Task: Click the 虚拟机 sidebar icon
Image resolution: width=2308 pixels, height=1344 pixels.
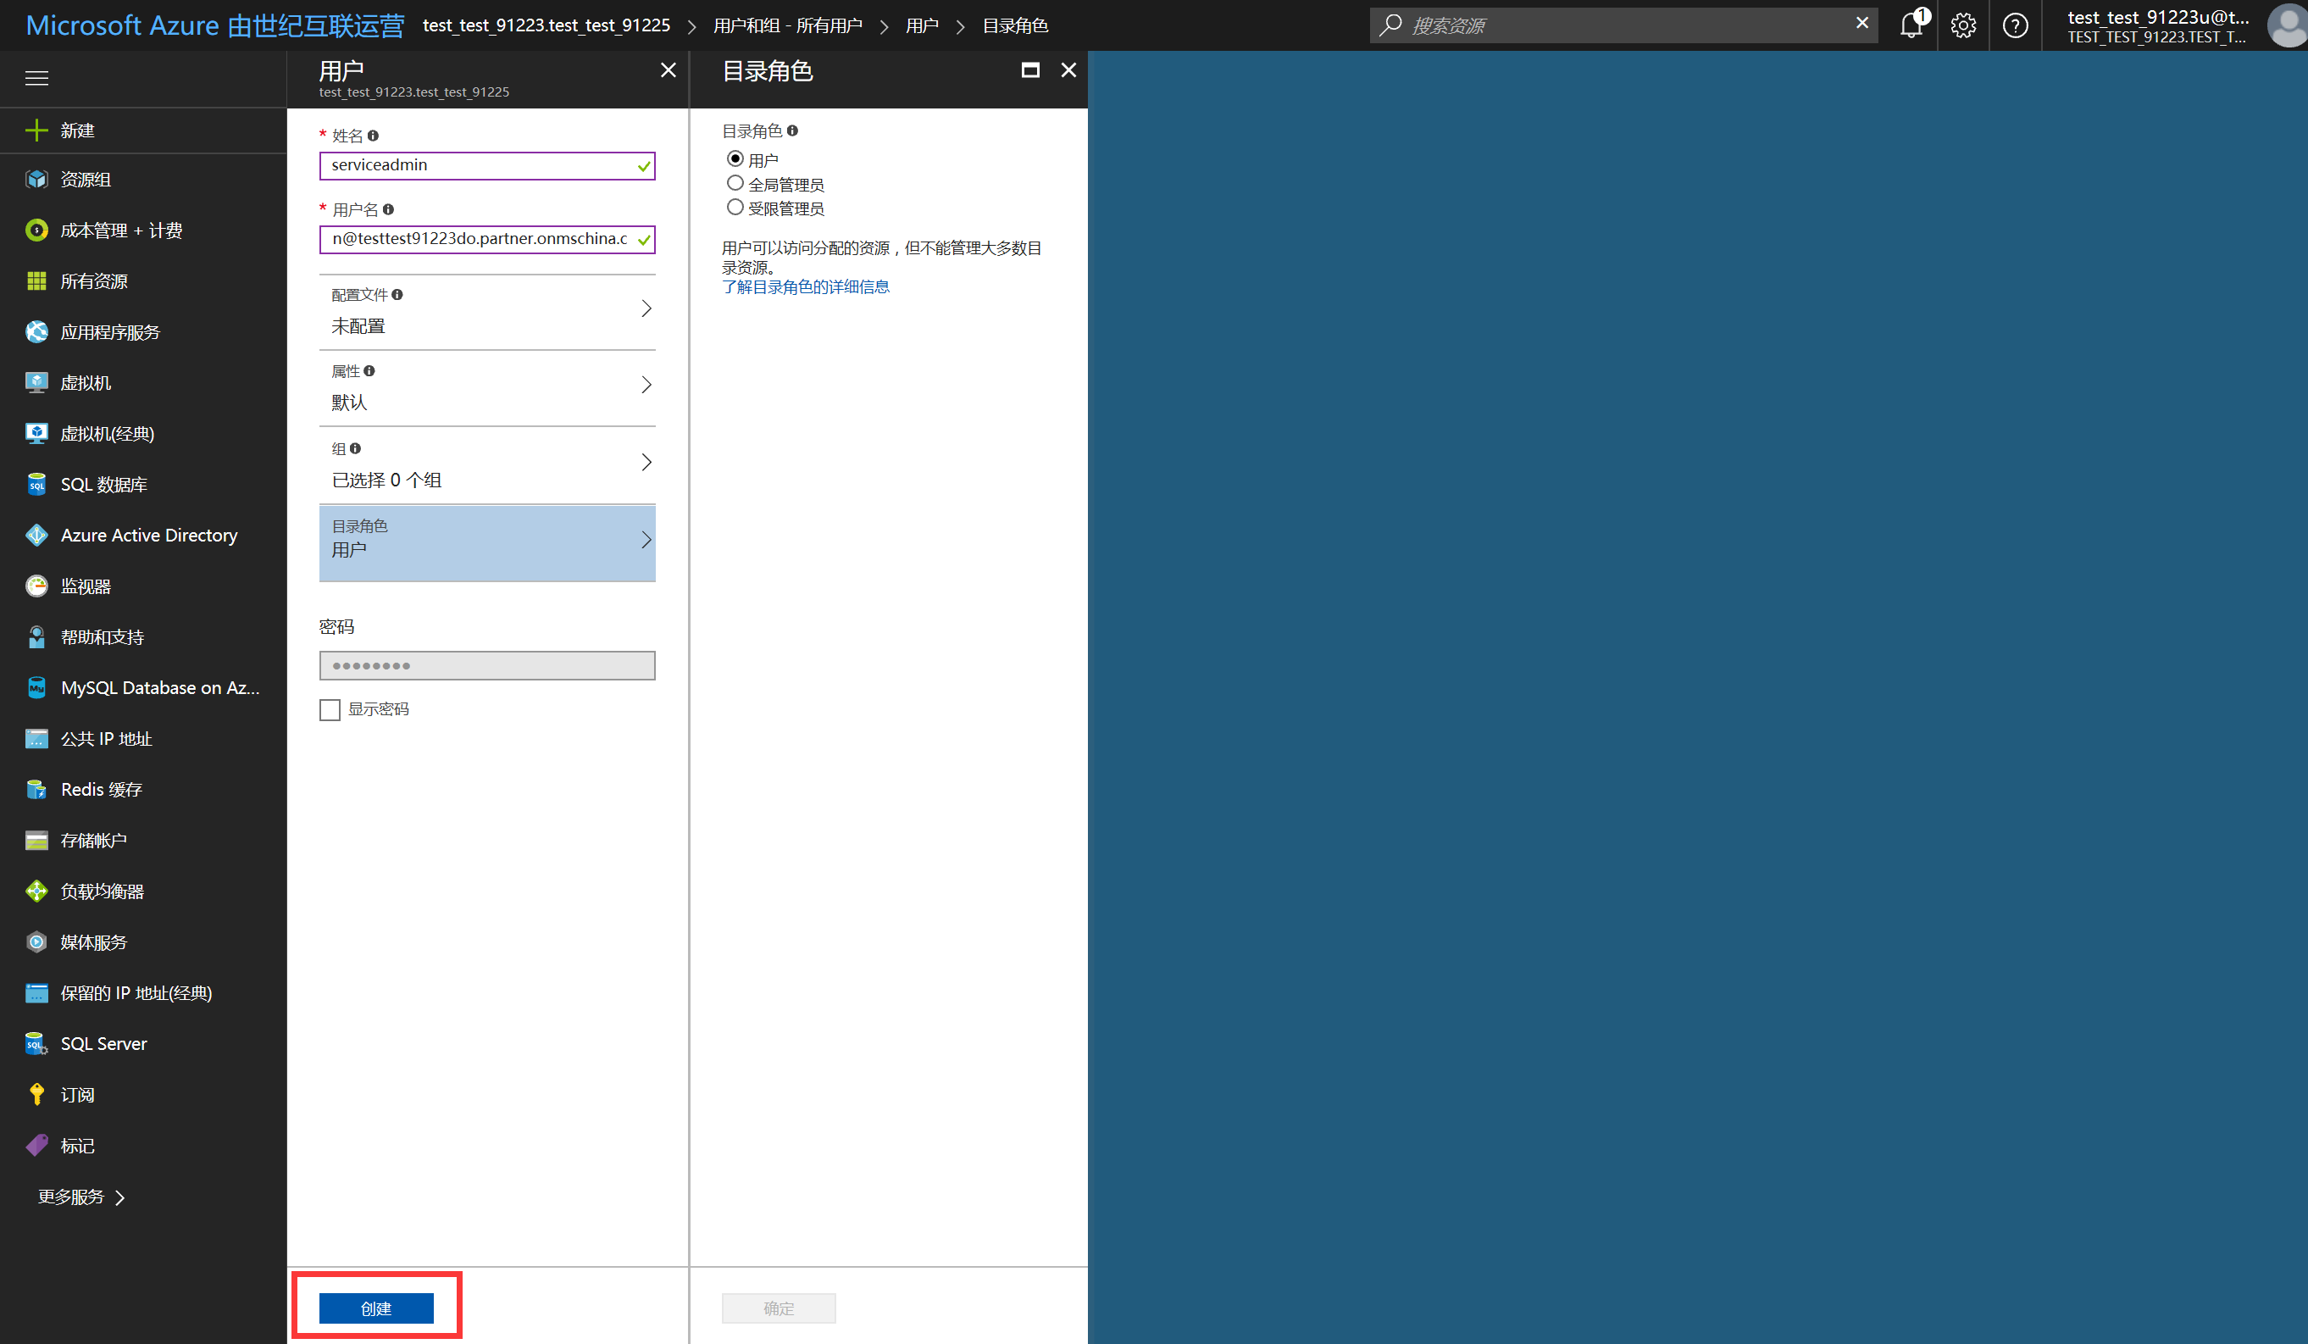Action: 36,383
